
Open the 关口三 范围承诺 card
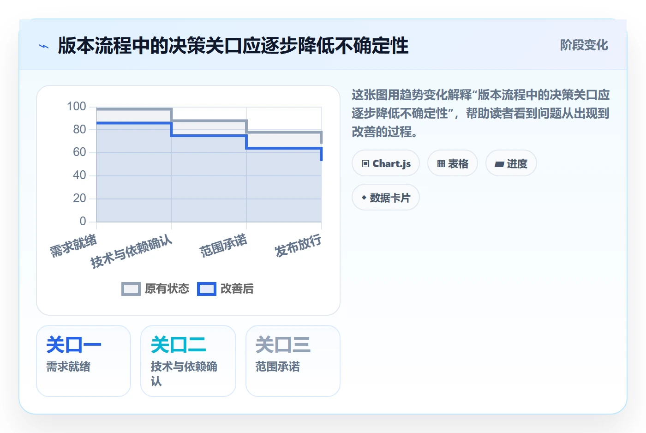coord(293,361)
